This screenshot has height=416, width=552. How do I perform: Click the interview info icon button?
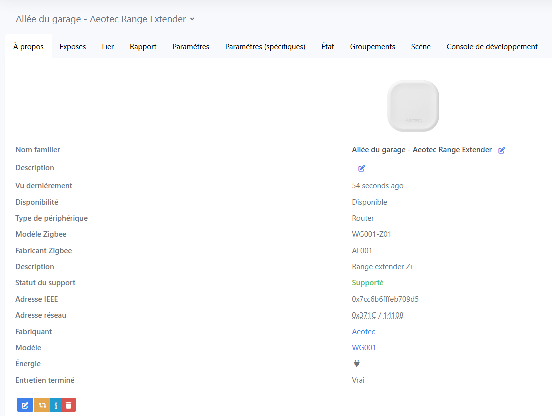56,405
